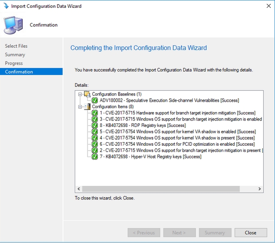Select the Confirmation step in sidebar
This screenshot has width=275, height=243.
pos(19,72)
